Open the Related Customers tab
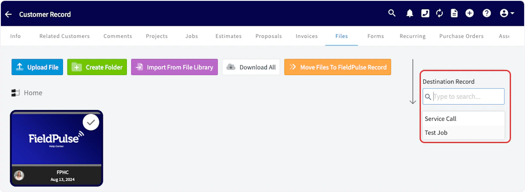 coord(64,36)
